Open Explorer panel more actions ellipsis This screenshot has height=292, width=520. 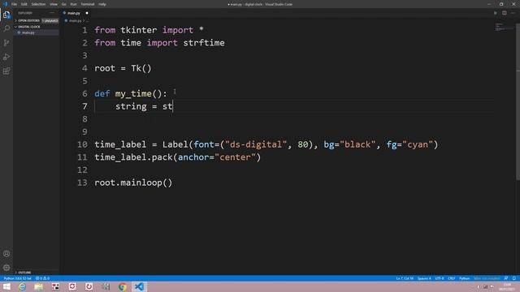(52, 13)
